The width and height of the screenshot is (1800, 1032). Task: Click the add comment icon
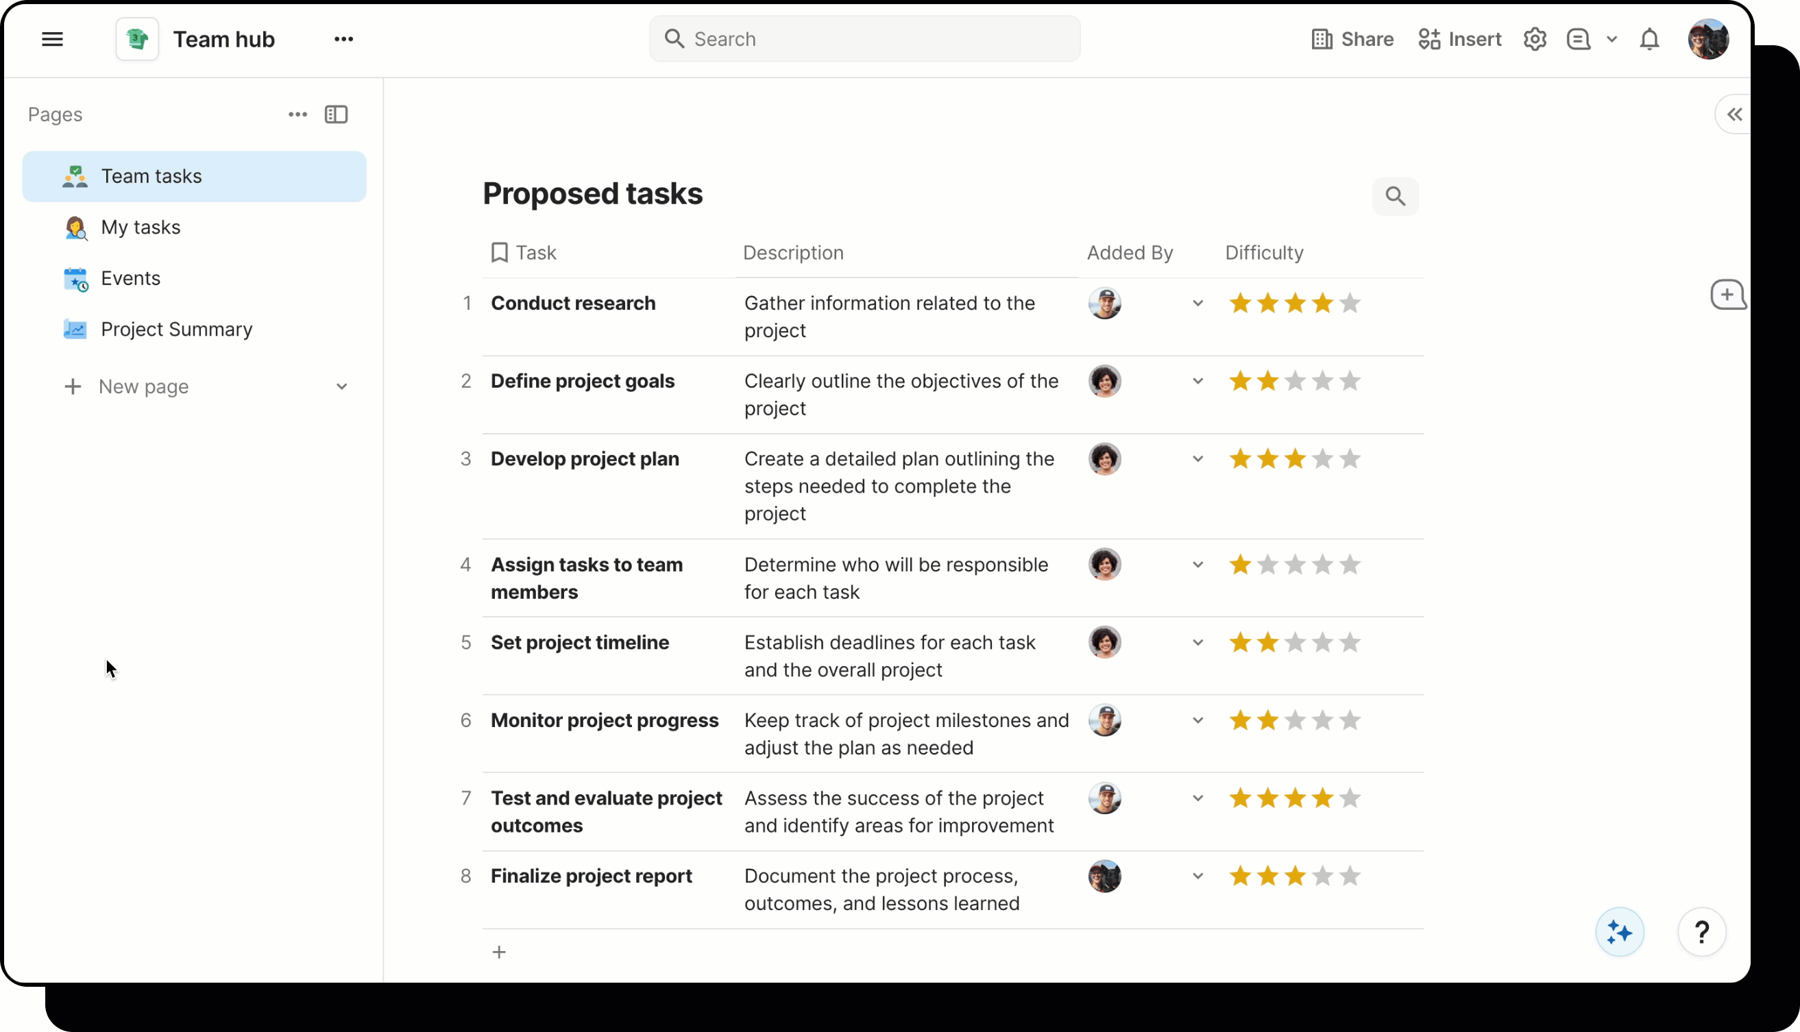(x=1727, y=295)
